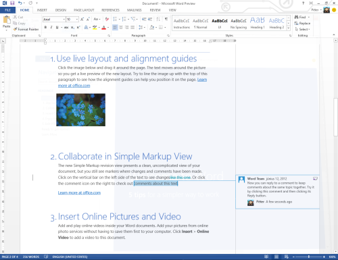Select the blue flowers image in the document
Viewport: 338px width, 260px height.
(x=80, y=110)
